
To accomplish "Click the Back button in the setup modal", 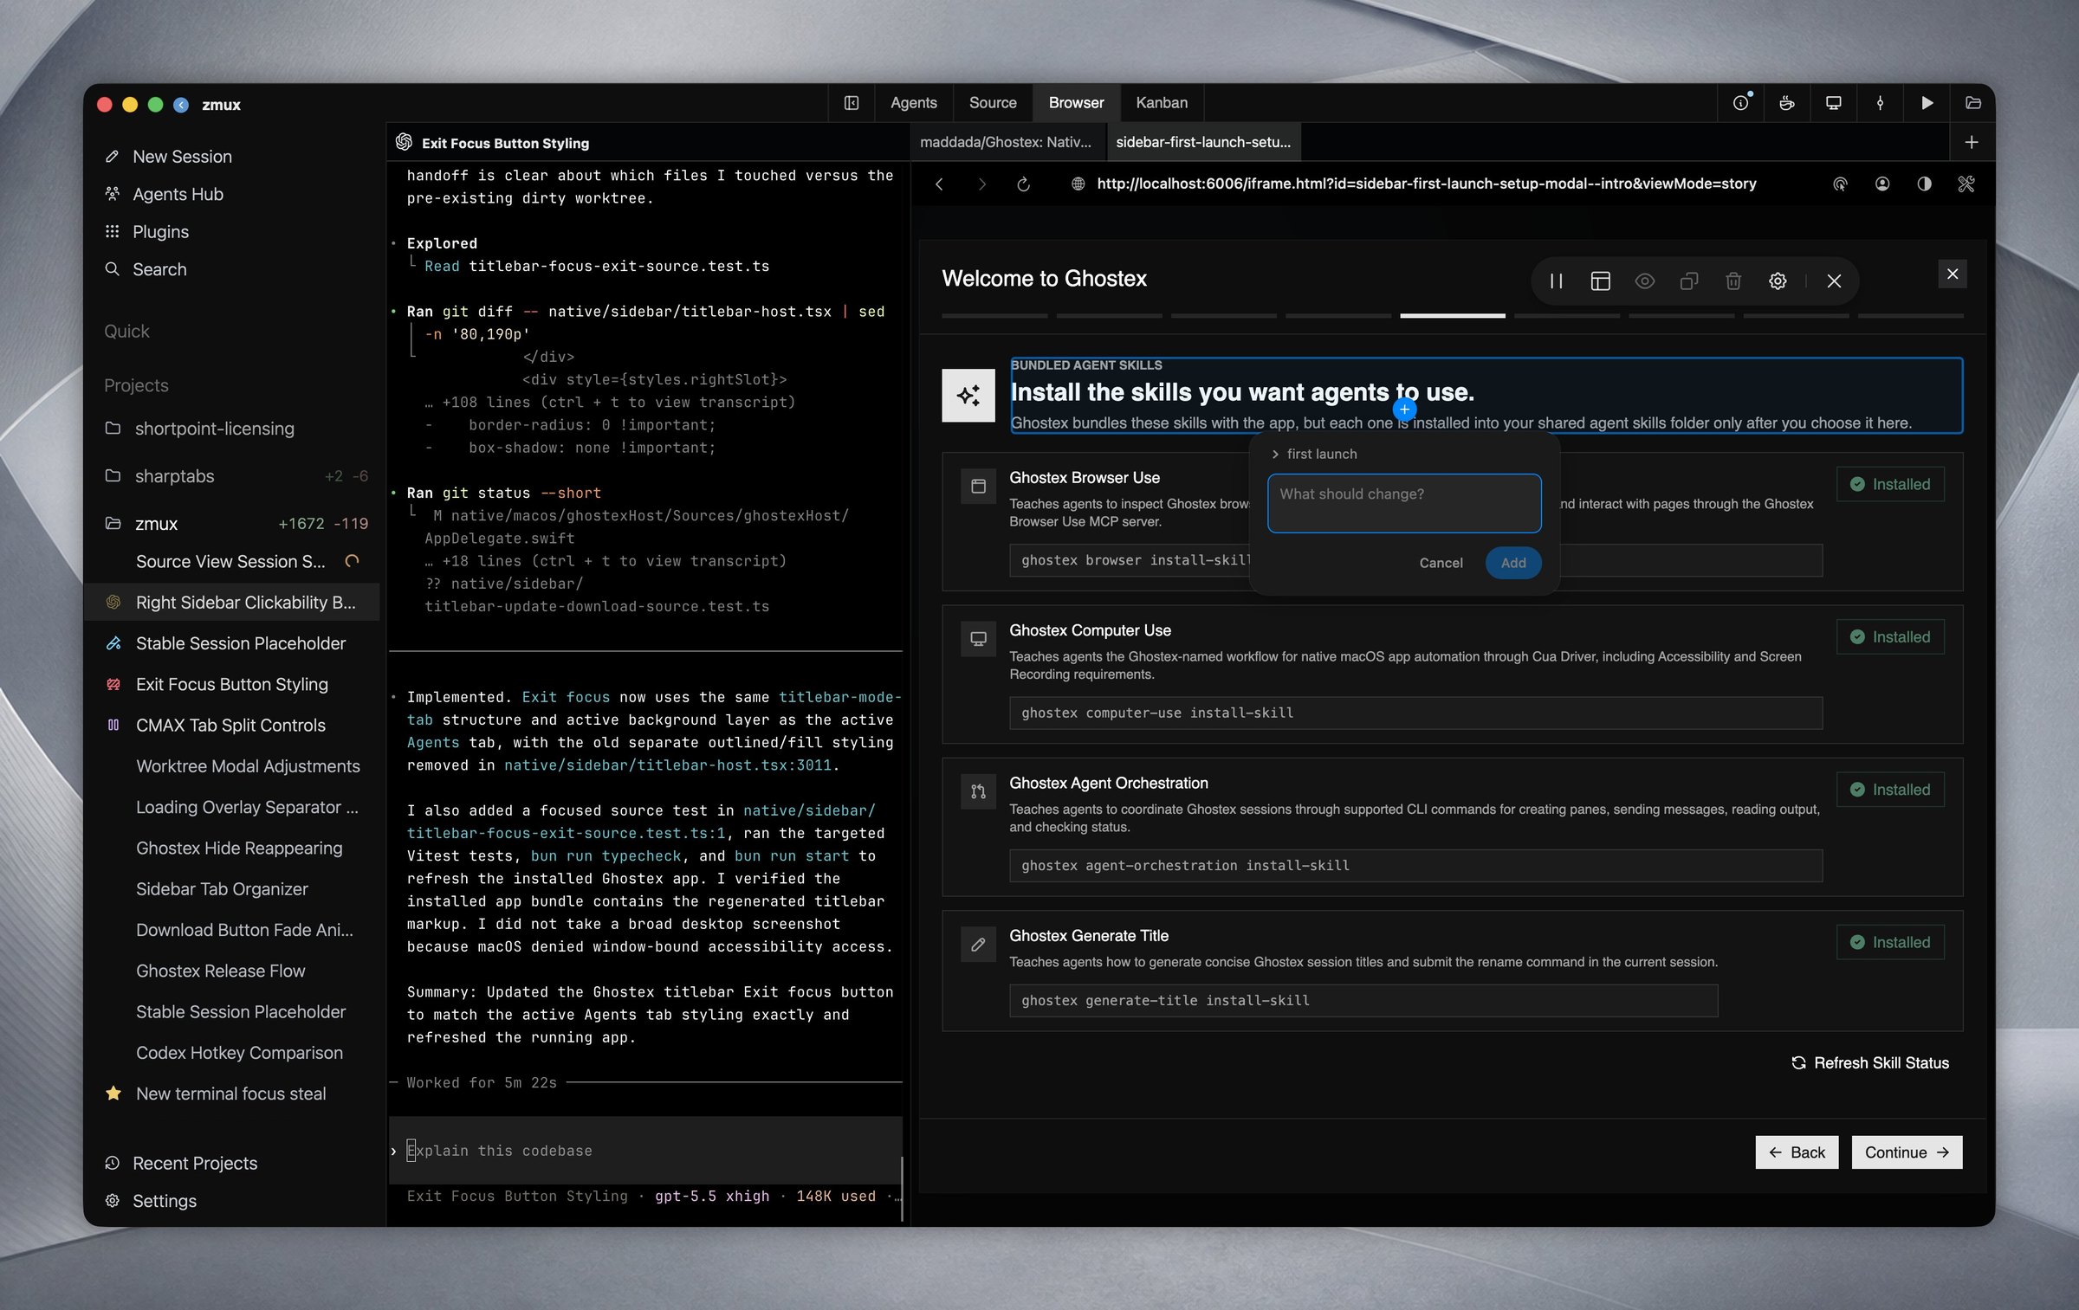I will 1797,1152.
